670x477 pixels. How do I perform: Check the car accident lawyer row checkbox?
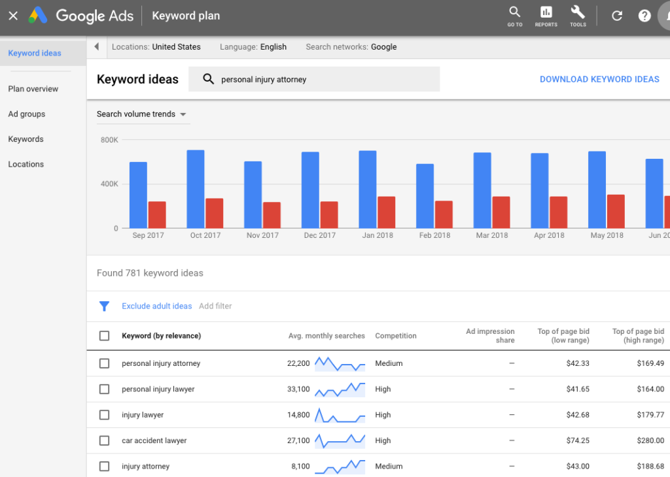(104, 440)
